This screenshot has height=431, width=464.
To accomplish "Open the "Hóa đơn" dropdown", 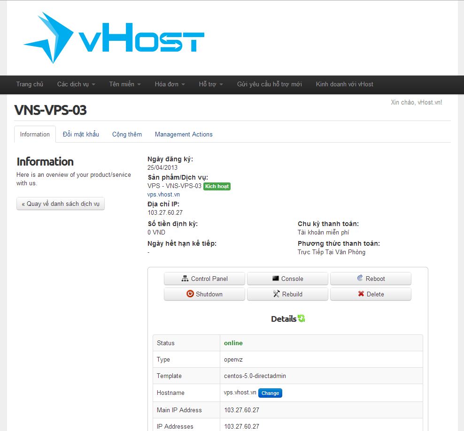I will tap(169, 84).
